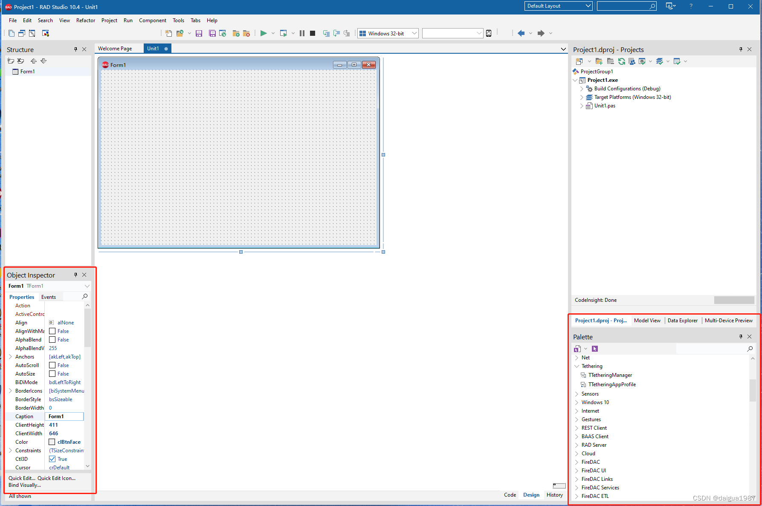Uncheck the Ctl3D True checkbox
The image size is (762, 506).
coord(52,459)
